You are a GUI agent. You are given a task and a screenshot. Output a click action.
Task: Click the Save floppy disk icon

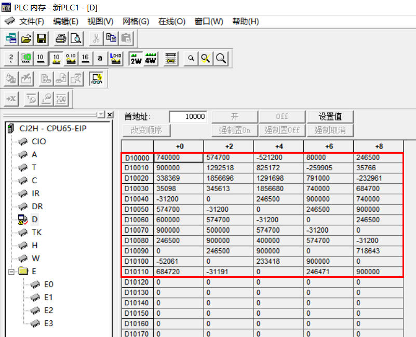click(x=41, y=38)
